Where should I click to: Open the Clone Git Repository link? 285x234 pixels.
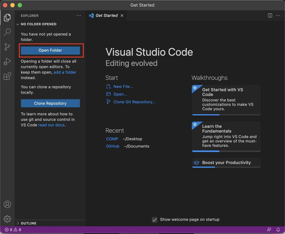134,102
